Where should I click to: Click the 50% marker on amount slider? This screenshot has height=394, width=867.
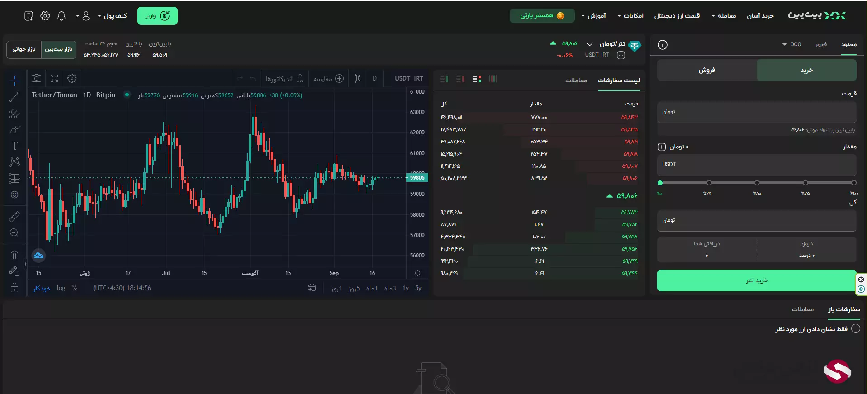point(757,183)
